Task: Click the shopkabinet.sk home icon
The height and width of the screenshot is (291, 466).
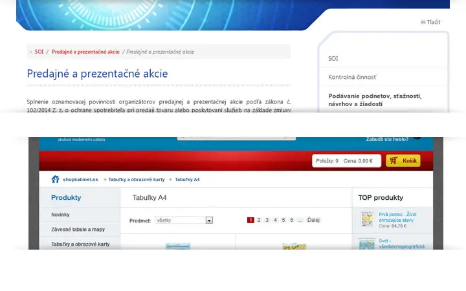Action: [x=55, y=179]
